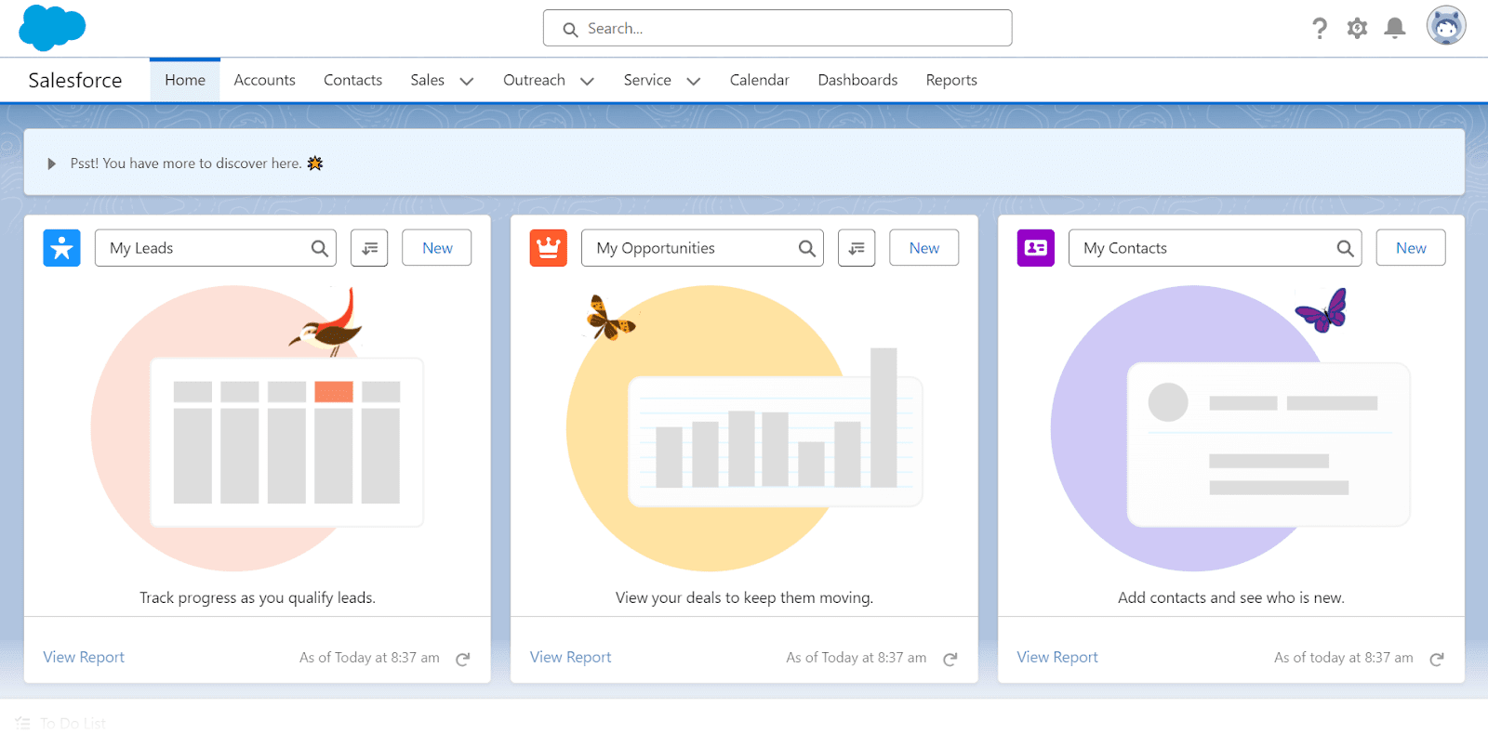Expand the Service menu chevron
1488x746 pixels.
point(693,81)
